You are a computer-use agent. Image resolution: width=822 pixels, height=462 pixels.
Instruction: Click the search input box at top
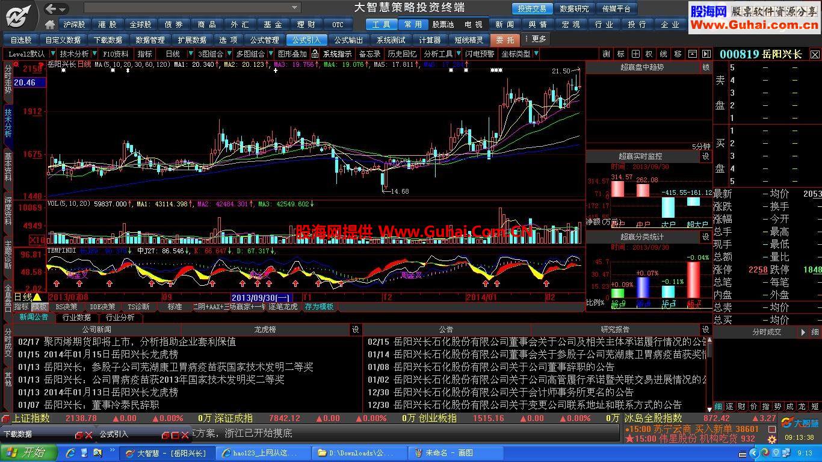(x=191, y=8)
